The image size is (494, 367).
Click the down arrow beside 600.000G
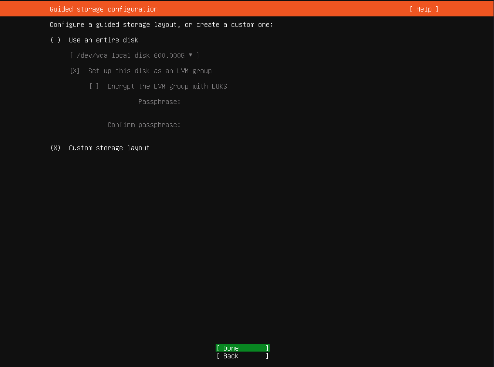click(191, 55)
